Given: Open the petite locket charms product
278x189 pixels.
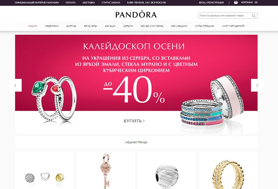Looking at the screenshot, I should click(44, 170).
